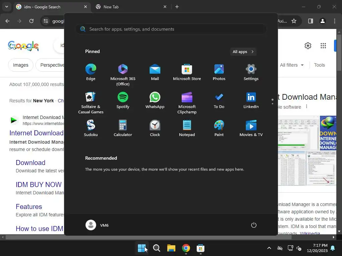
Task: Open Microsoft Store taskbar icon
Action: (200, 248)
